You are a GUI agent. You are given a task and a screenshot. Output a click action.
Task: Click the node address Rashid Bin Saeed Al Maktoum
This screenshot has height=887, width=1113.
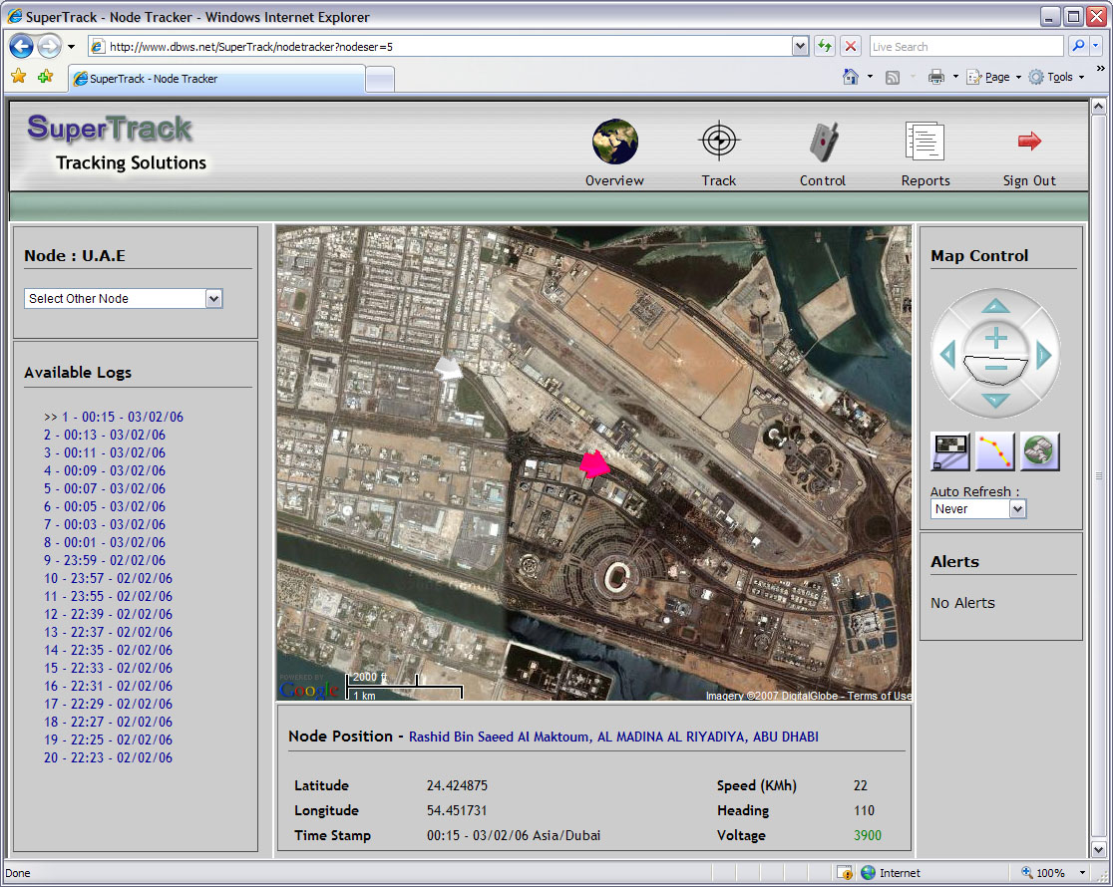point(613,737)
